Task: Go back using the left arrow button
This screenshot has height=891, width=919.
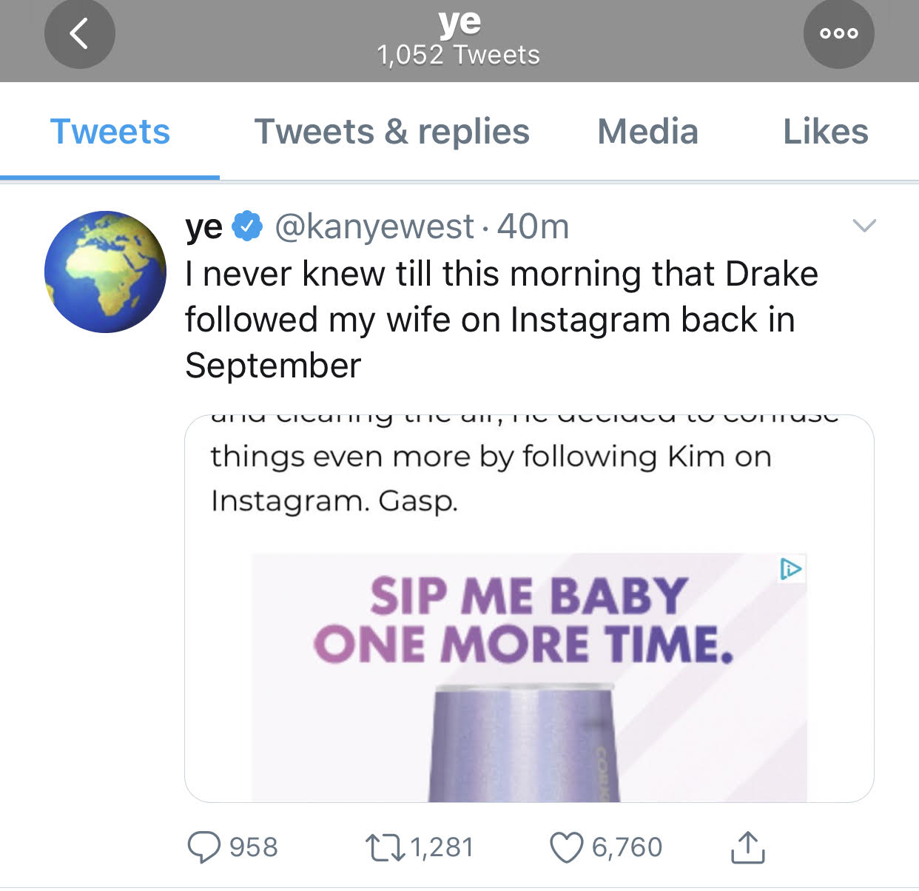Action: [x=79, y=34]
